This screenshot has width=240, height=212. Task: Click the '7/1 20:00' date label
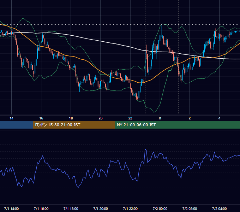101,208
